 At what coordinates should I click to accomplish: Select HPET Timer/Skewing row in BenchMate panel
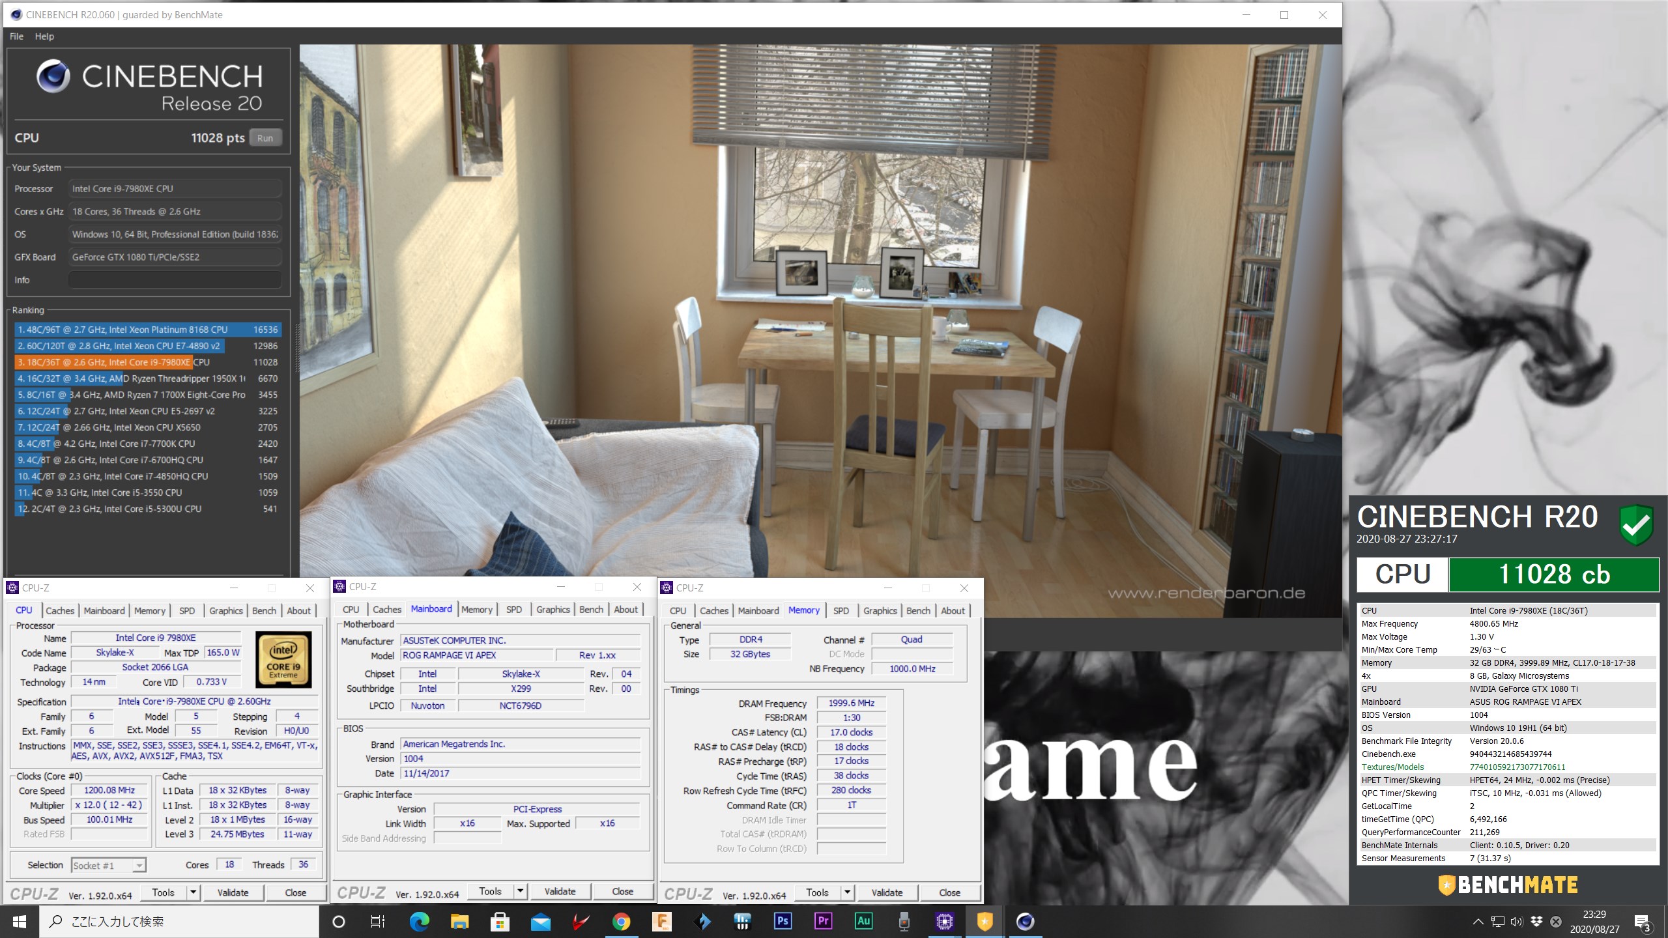pos(1507,780)
